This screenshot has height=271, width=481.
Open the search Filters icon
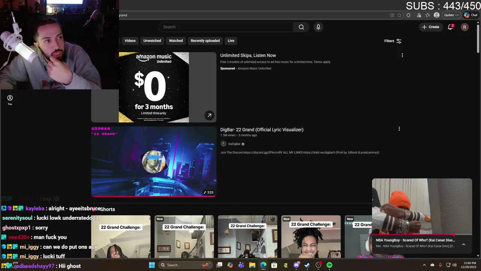399,41
